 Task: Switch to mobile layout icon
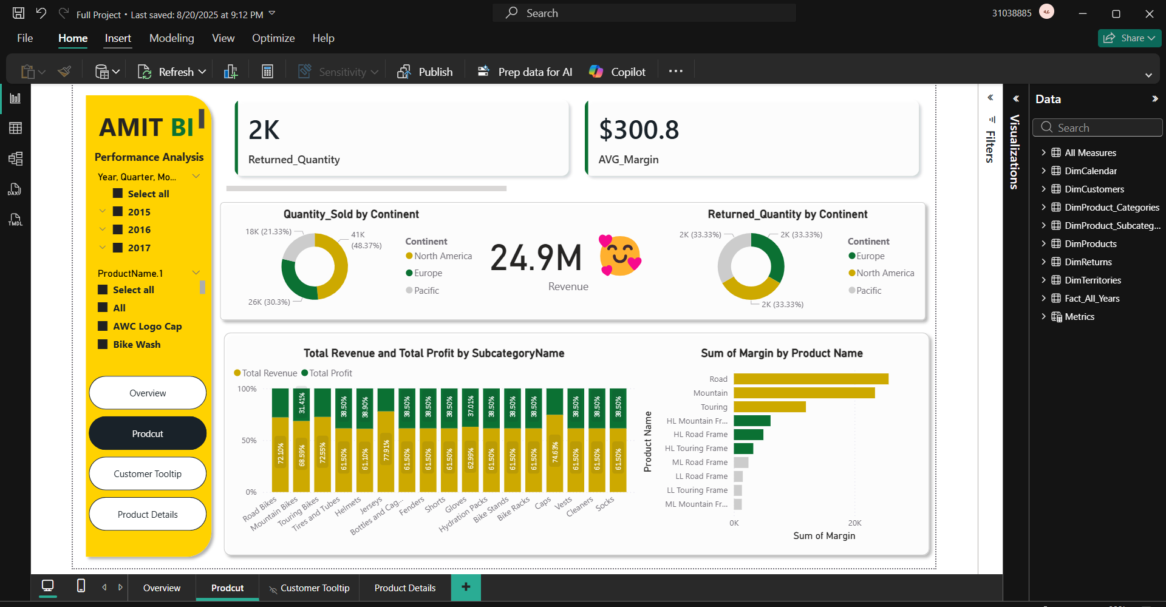tap(81, 586)
